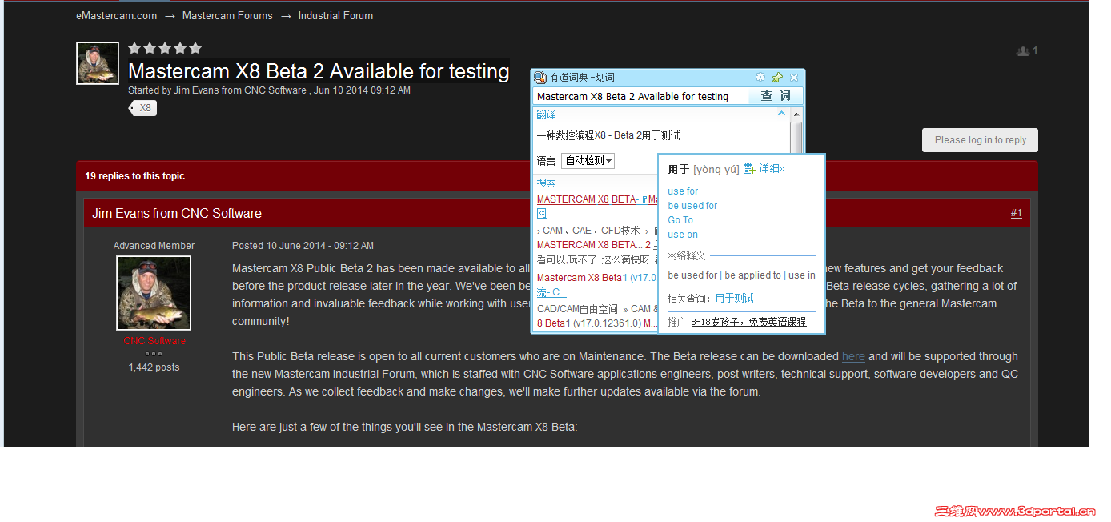Click scrollbar up arrow in dictionary popup
This screenshot has height=522, width=1111.
(x=796, y=115)
